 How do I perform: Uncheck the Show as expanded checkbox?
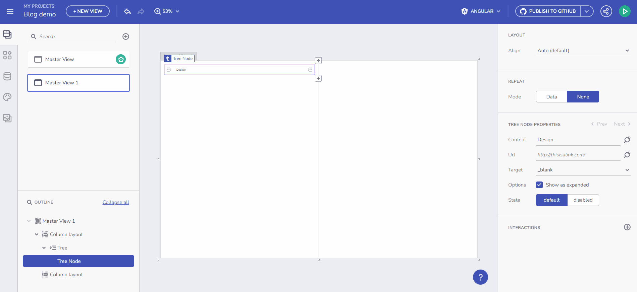pos(539,185)
